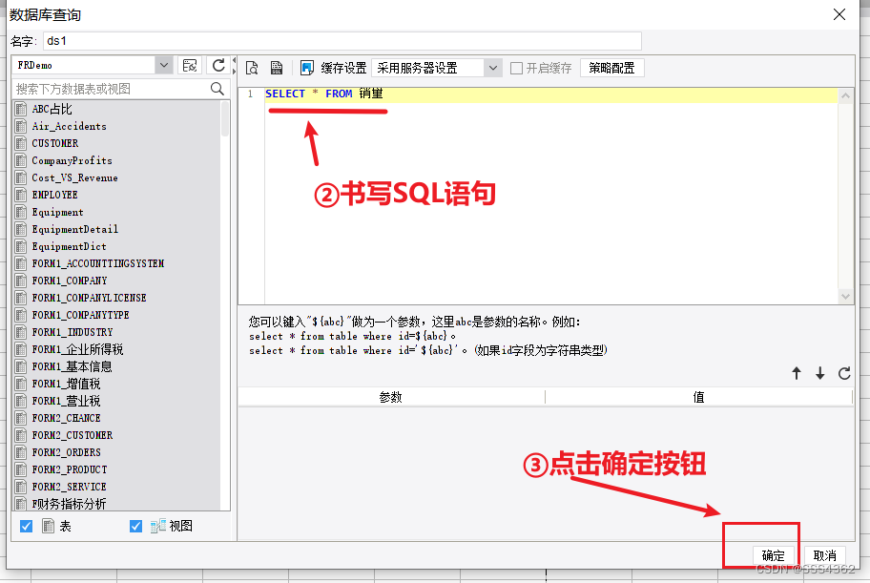The height and width of the screenshot is (583, 870).
Task: Open the FRDemo database dropdown
Action: click(164, 65)
